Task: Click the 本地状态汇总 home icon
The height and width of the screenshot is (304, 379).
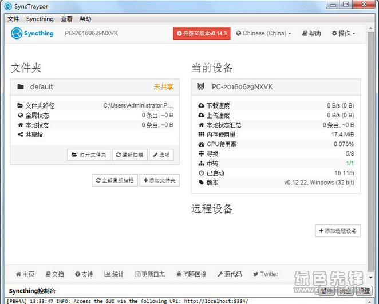Action: (x=201, y=125)
